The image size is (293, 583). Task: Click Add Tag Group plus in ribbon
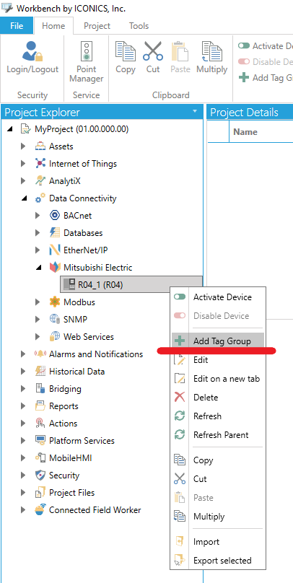click(x=244, y=78)
